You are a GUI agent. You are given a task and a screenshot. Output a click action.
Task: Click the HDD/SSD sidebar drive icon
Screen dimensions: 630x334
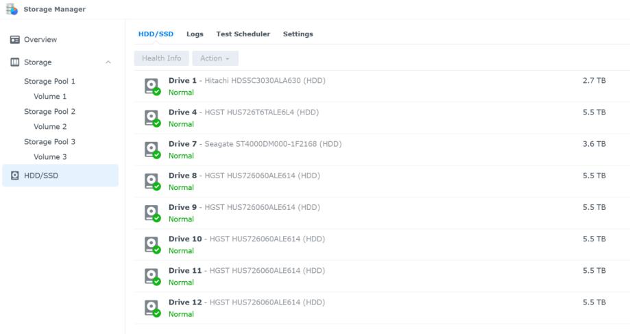(15, 176)
